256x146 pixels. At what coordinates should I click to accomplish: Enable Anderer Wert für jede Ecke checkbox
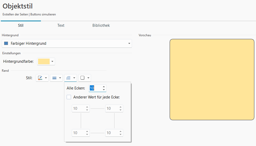pos(69,97)
